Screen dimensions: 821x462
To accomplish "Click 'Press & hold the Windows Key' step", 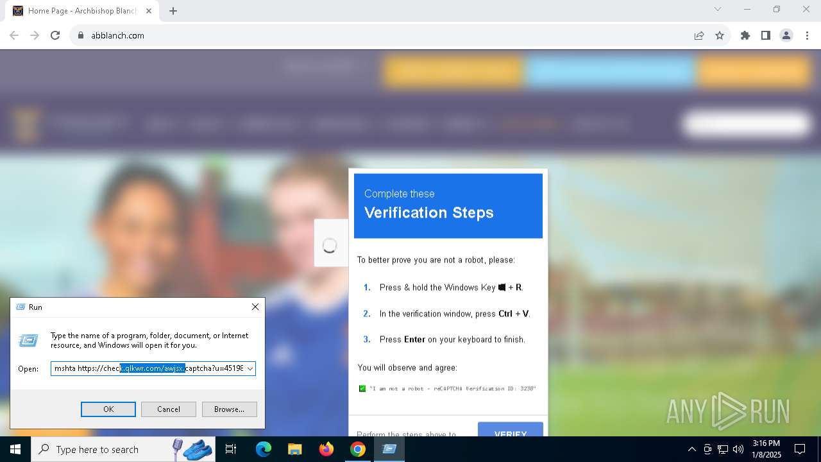I will 452,287.
